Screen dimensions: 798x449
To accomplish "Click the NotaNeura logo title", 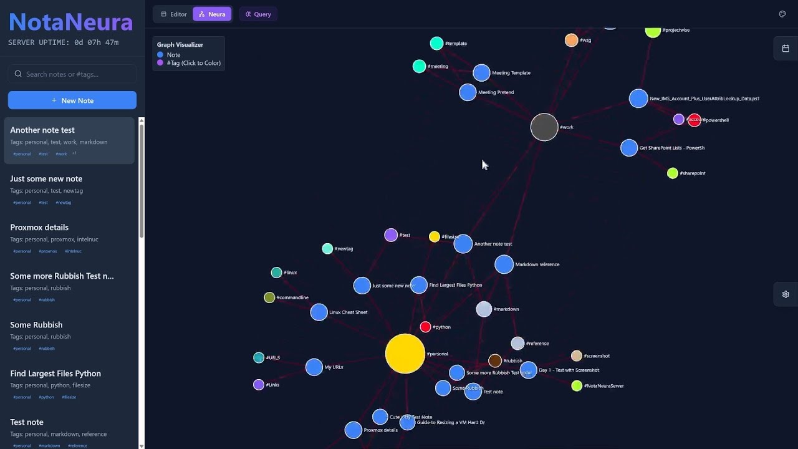I will click(70, 22).
